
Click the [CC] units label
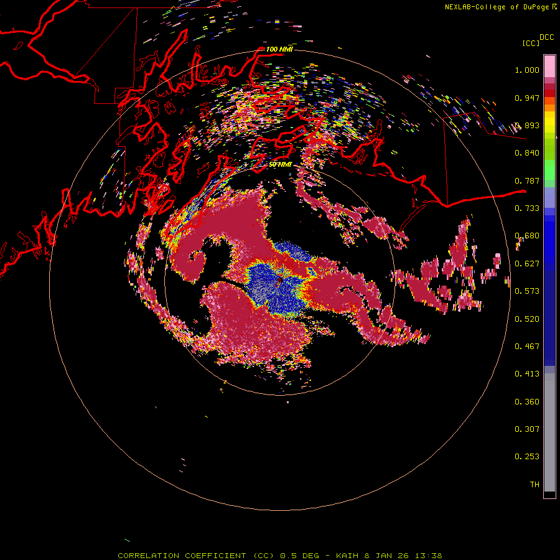[x=531, y=43]
